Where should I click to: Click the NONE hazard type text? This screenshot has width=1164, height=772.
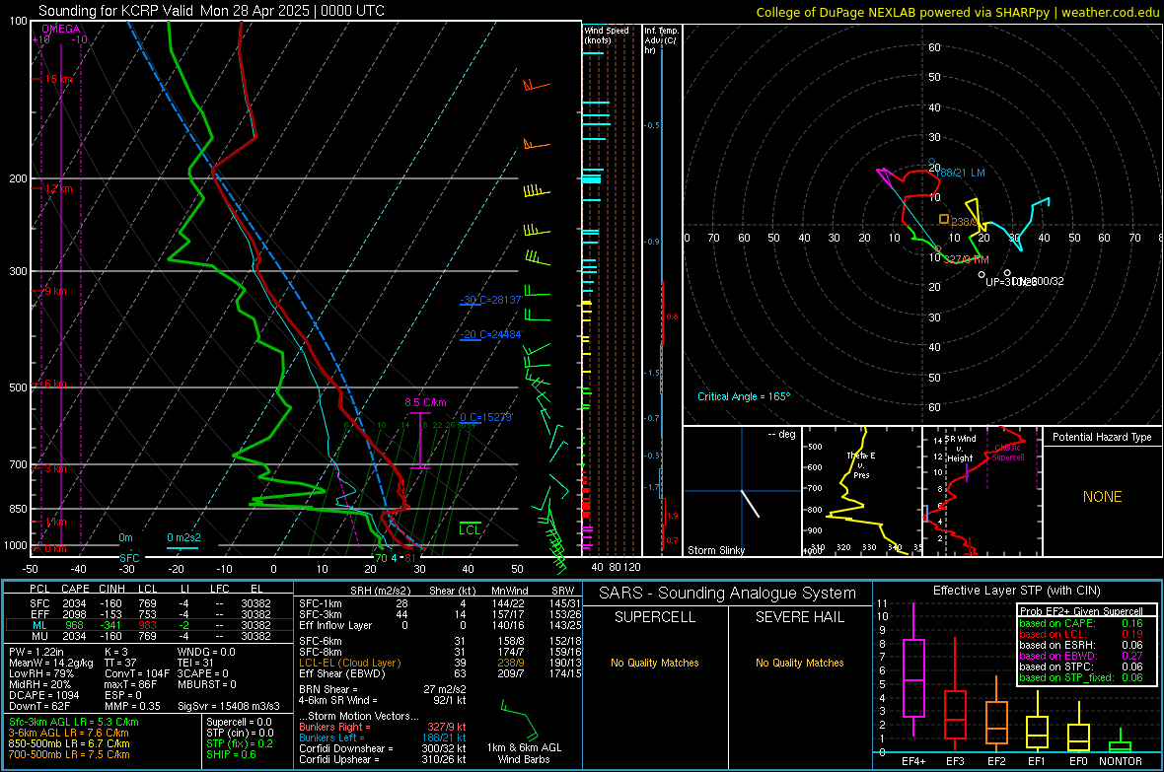[x=1103, y=497]
